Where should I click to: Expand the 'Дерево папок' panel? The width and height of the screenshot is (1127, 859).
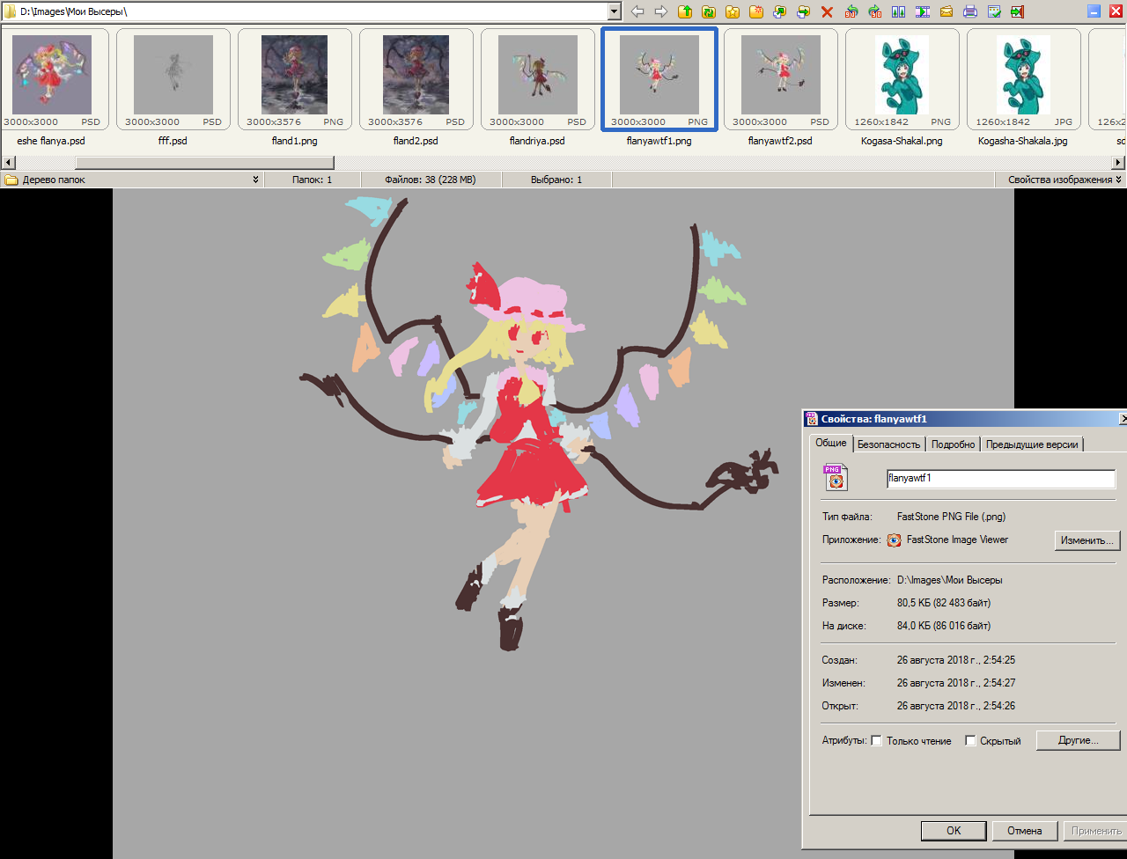pos(255,180)
